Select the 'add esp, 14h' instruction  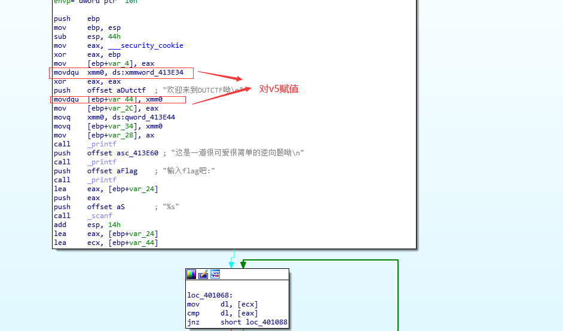[x=87, y=225]
